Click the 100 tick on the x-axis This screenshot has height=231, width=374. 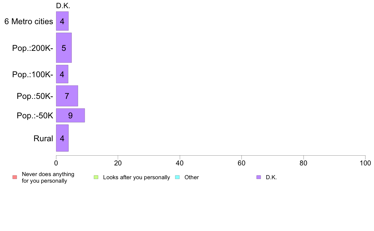click(x=365, y=163)
